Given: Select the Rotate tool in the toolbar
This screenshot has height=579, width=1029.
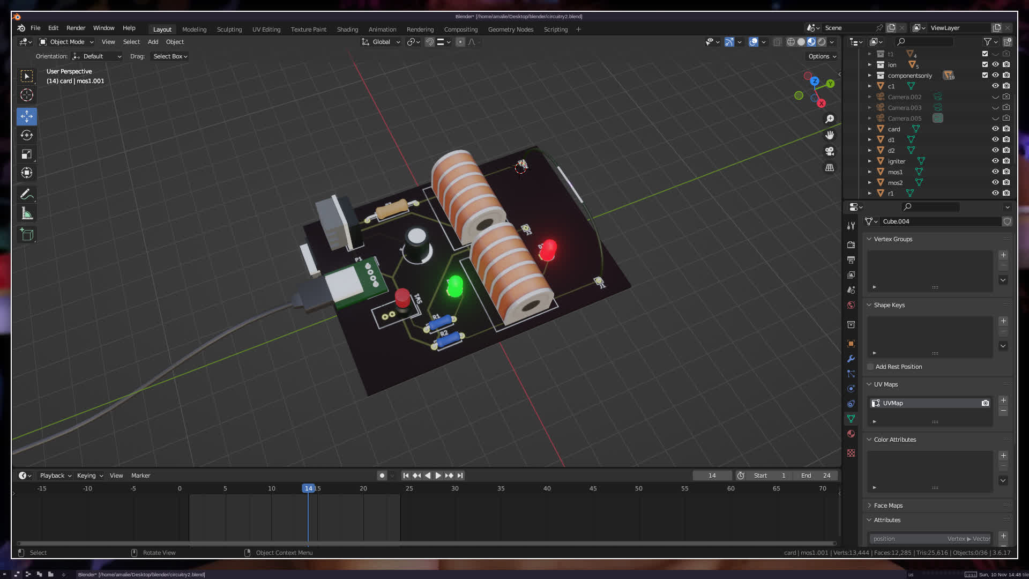Looking at the screenshot, I should click(27, 135).
